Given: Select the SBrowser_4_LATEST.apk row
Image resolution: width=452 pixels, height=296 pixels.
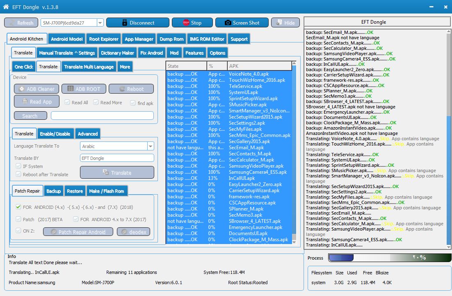Looking at the screenshot, I should click(x=229, y=221).
